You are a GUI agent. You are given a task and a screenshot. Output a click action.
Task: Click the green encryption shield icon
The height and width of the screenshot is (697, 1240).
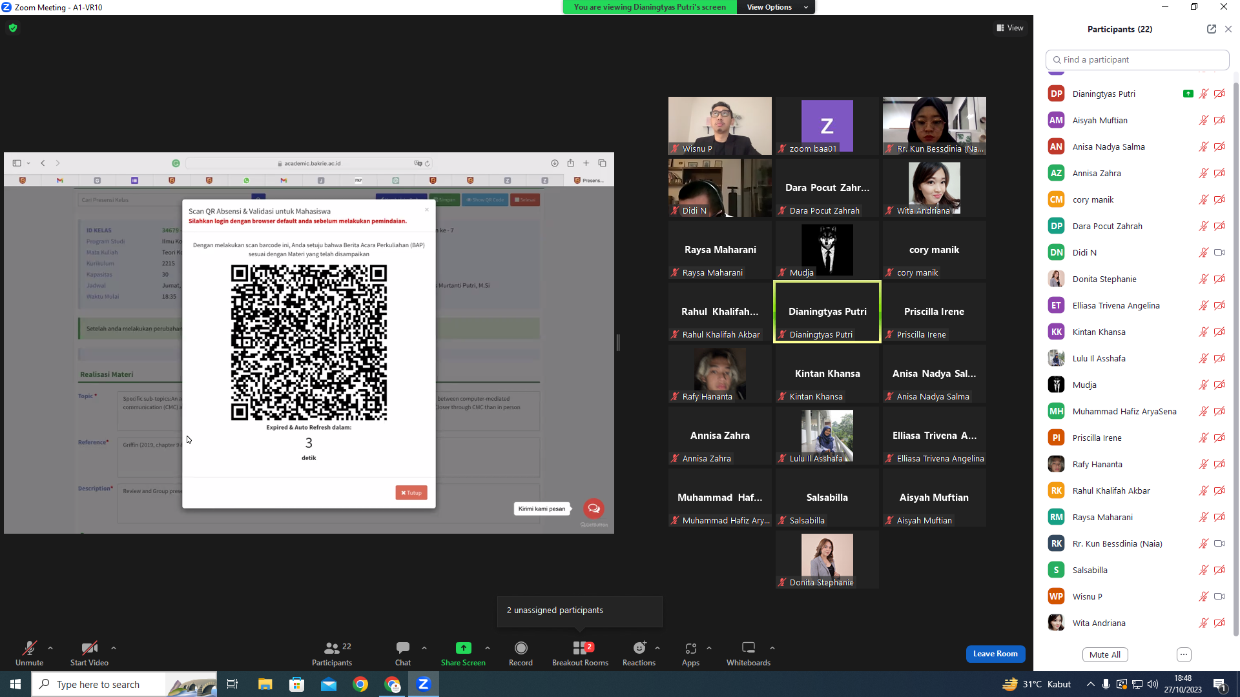pyautogui.click(x=13, y=28)
